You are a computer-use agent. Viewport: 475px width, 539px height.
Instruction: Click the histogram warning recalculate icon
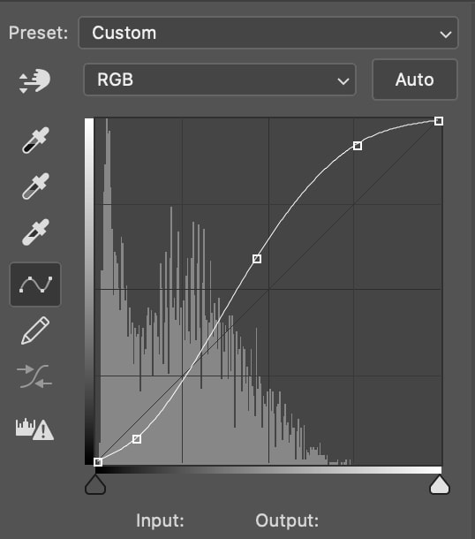34,429
